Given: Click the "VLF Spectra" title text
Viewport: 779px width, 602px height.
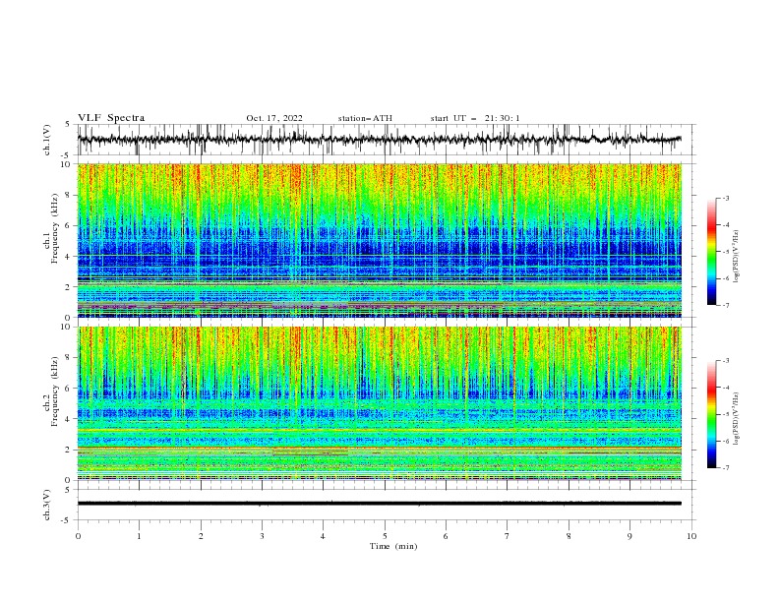Looking at the screenshot, I should pyautogui.click(x=111, y=118).
